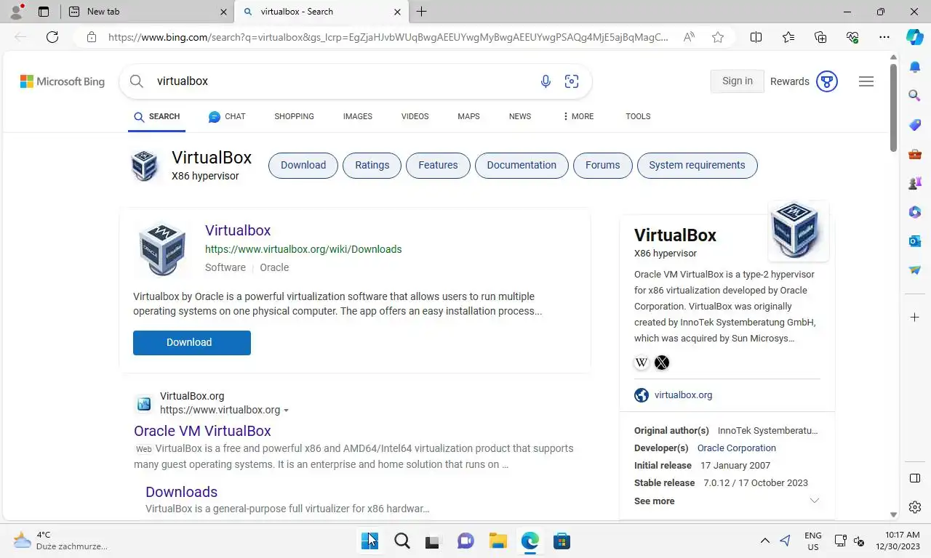Image resolution: width=931 pixels, height=558 pixels.
Task: Open Bing hamburger settings menu
Action: point(866,81)
